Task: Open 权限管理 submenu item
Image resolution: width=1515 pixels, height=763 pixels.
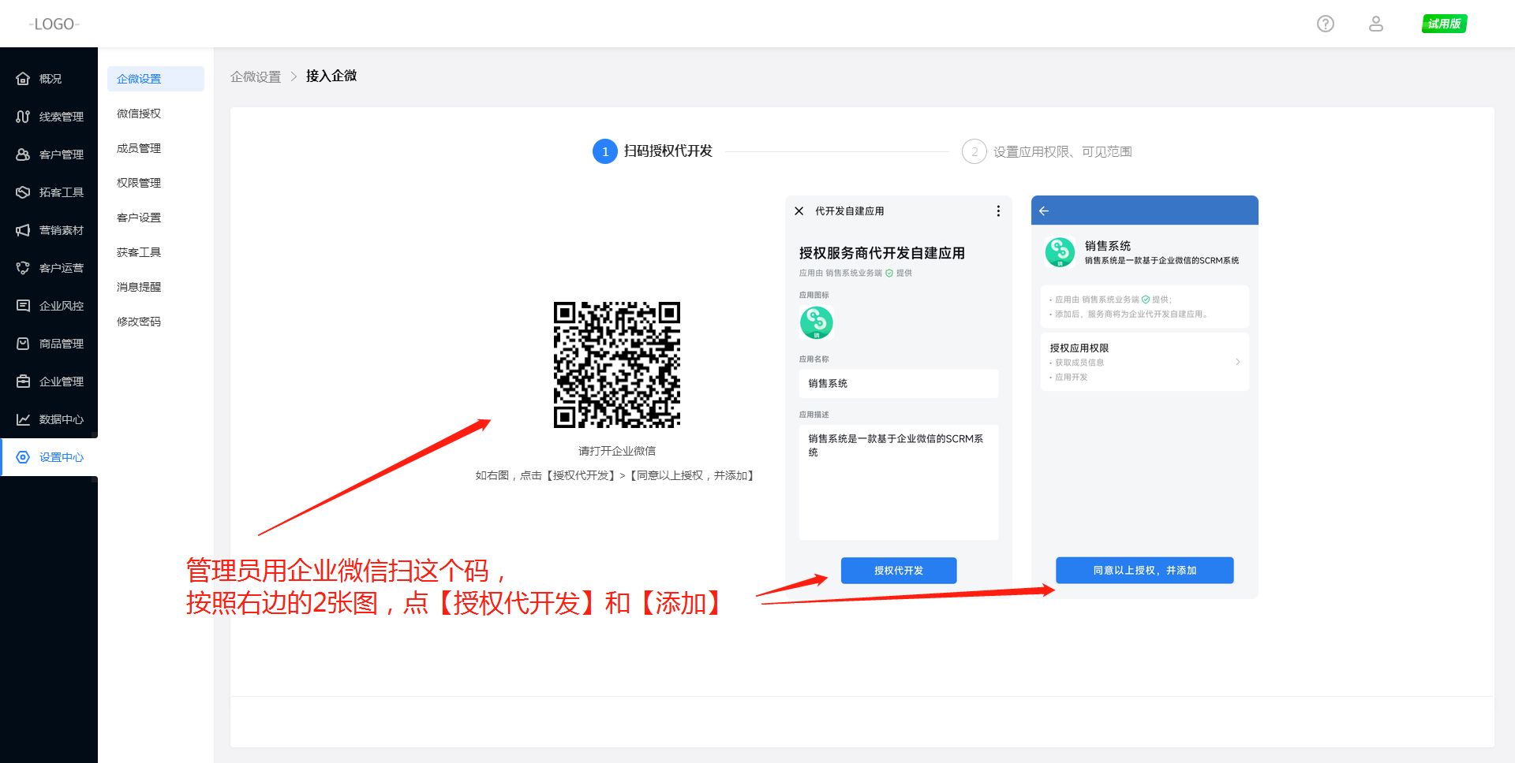Action: (139, 183)
